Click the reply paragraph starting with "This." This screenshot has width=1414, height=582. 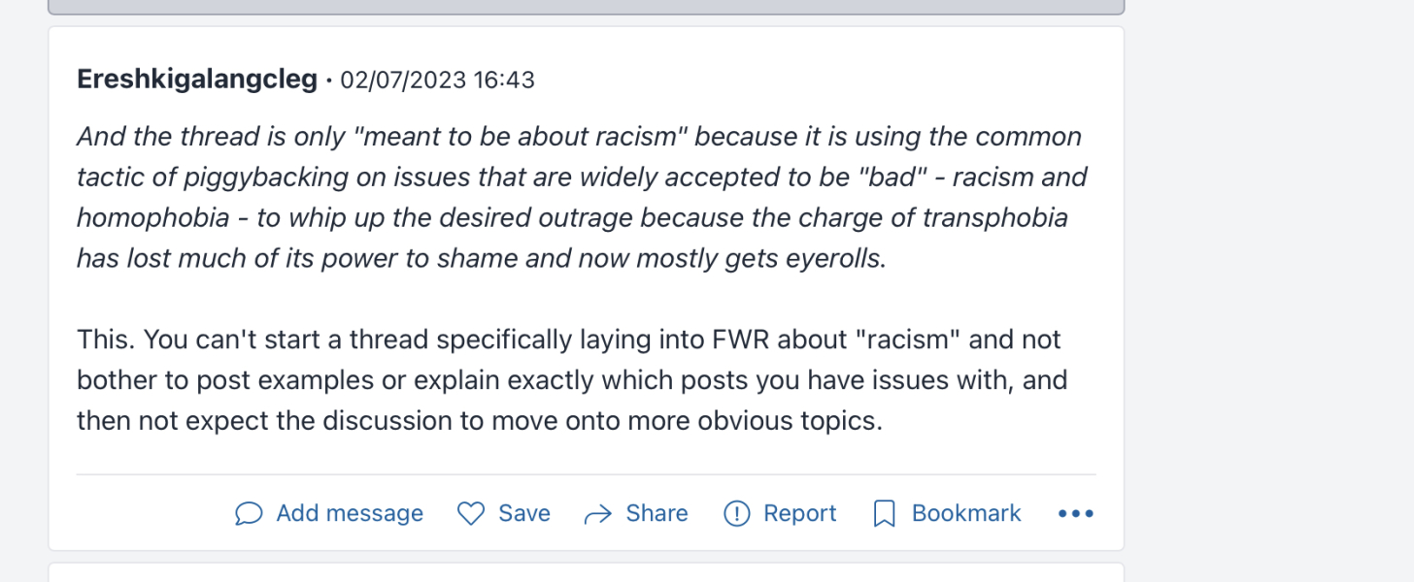coord(571,380)
